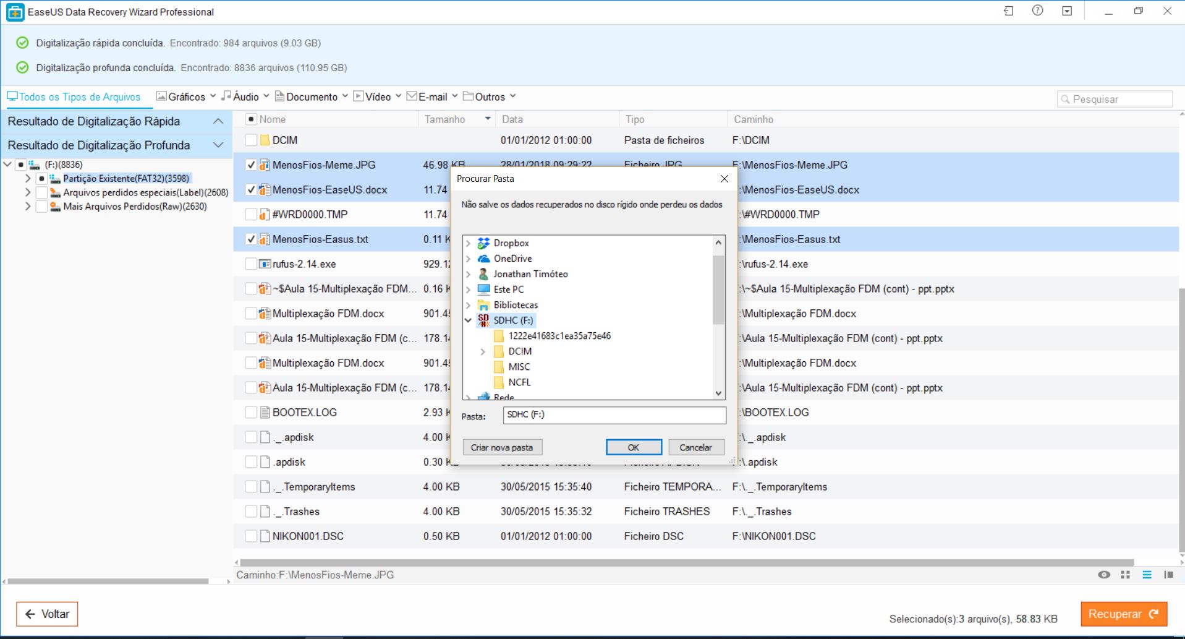The image size is (1185, 639).
Task: Collapse Resultado de Digitalização Rápida section
Action: (x=218, y=121)
